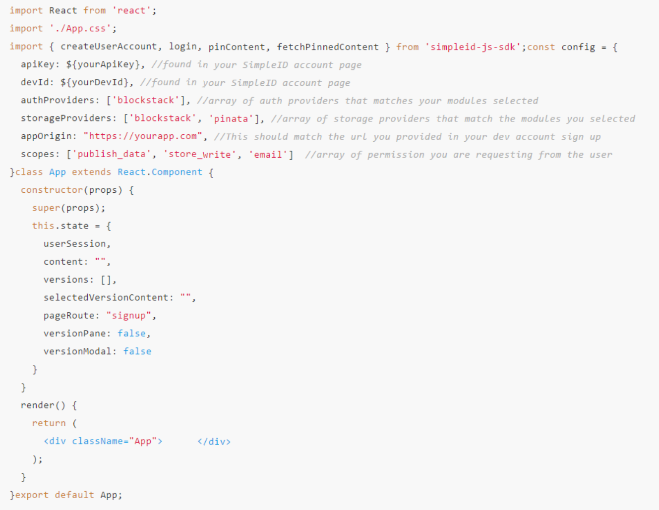Click the fetchPinnedContent import name
Image resolution: width=659 pixels, height=510 pixels.
[327, 47]
